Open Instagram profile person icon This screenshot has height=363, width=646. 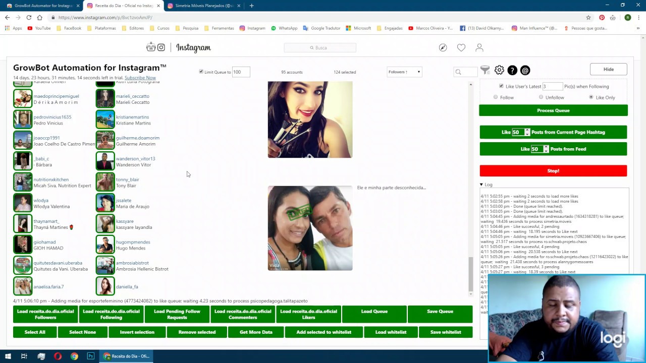click(x=479, y=47)
